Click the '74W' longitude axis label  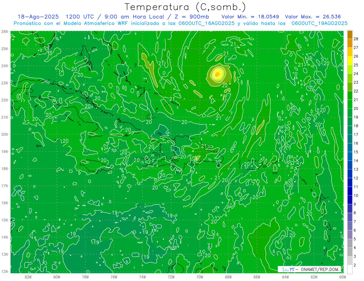click(143, 276)
